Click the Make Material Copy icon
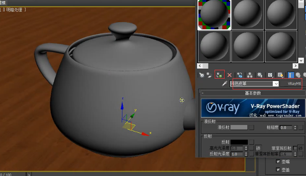The height and width of the screenshot is (176, 306). coord(240,75)
